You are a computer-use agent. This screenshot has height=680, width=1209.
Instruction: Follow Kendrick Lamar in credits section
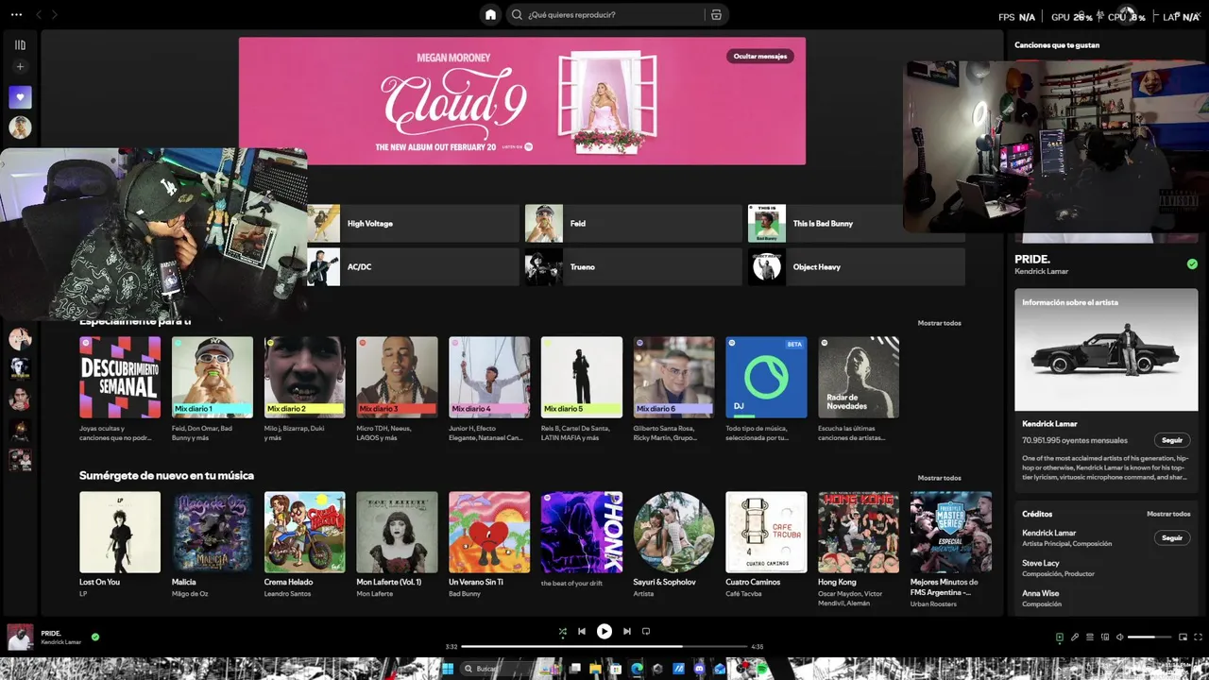1172,537
